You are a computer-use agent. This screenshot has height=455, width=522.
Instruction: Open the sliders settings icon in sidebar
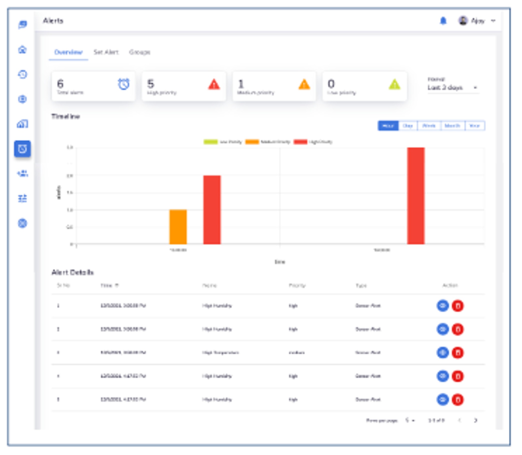pos(22,198)
